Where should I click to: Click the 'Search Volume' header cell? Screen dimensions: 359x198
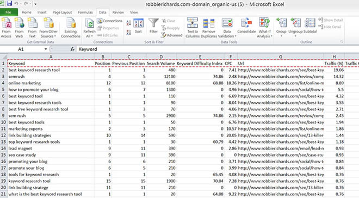click(160, 64)
